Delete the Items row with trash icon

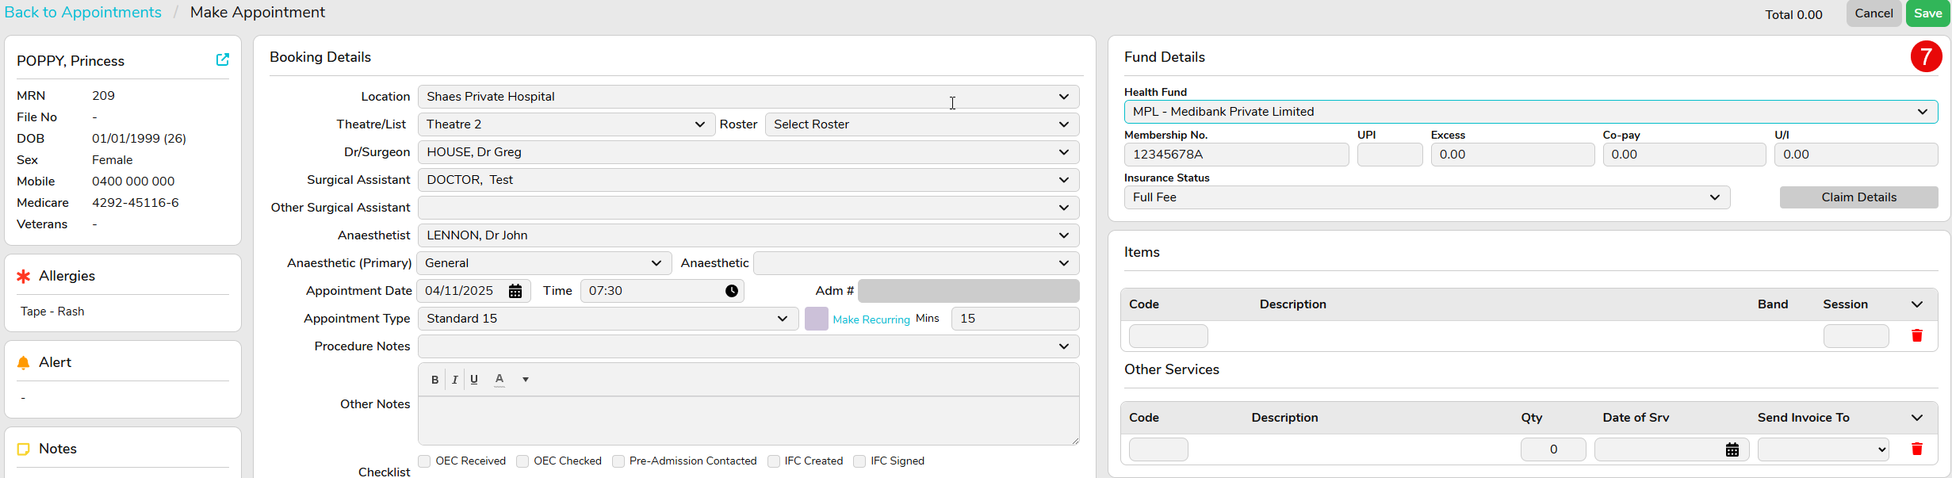[1916, 336]
